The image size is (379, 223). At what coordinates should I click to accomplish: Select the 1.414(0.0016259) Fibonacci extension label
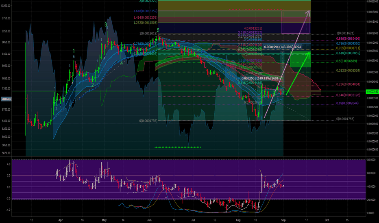tap(145, 17)
